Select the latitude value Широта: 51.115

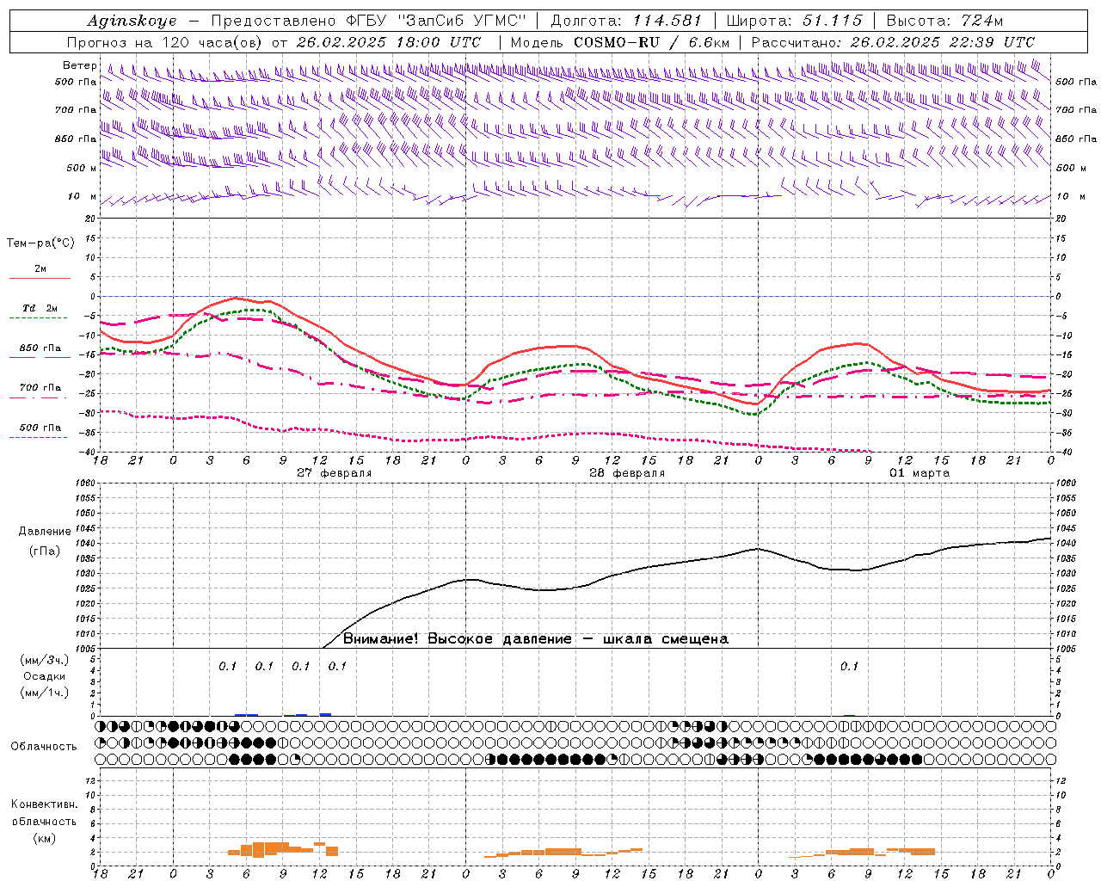pos(794,21)
